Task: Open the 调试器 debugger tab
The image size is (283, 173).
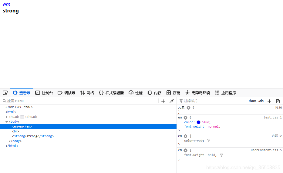Action: (66, 93)
